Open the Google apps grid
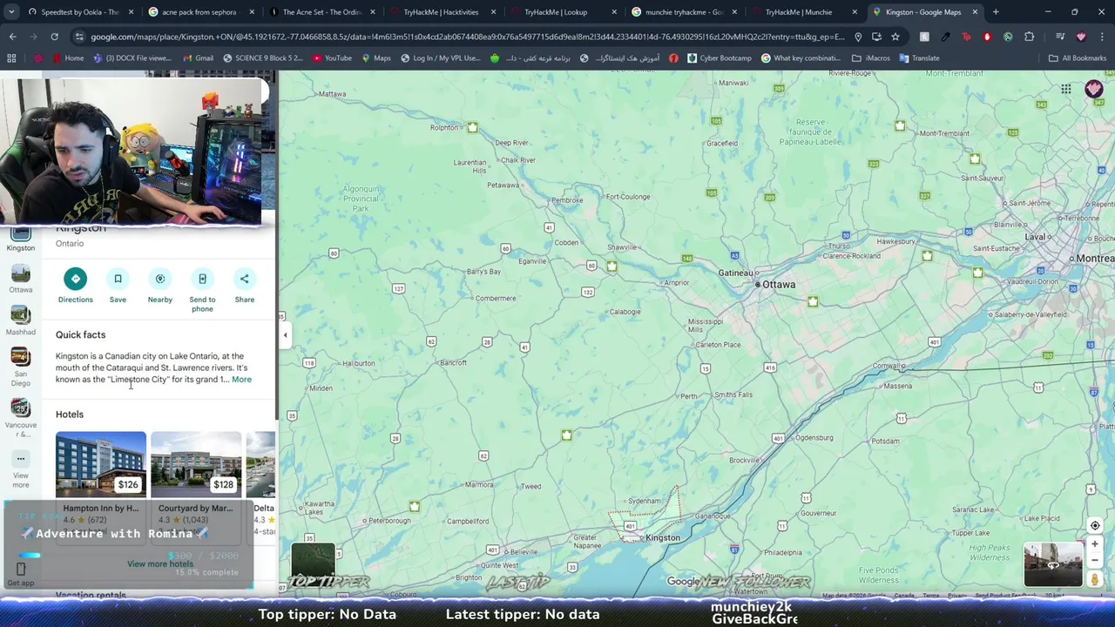Viewport: 1115px width, 627px height. pyautogui.click(x=1065, y=89)
